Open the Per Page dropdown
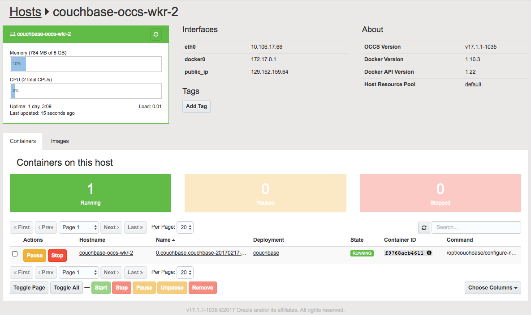531x315 pixels. (185, 227)
